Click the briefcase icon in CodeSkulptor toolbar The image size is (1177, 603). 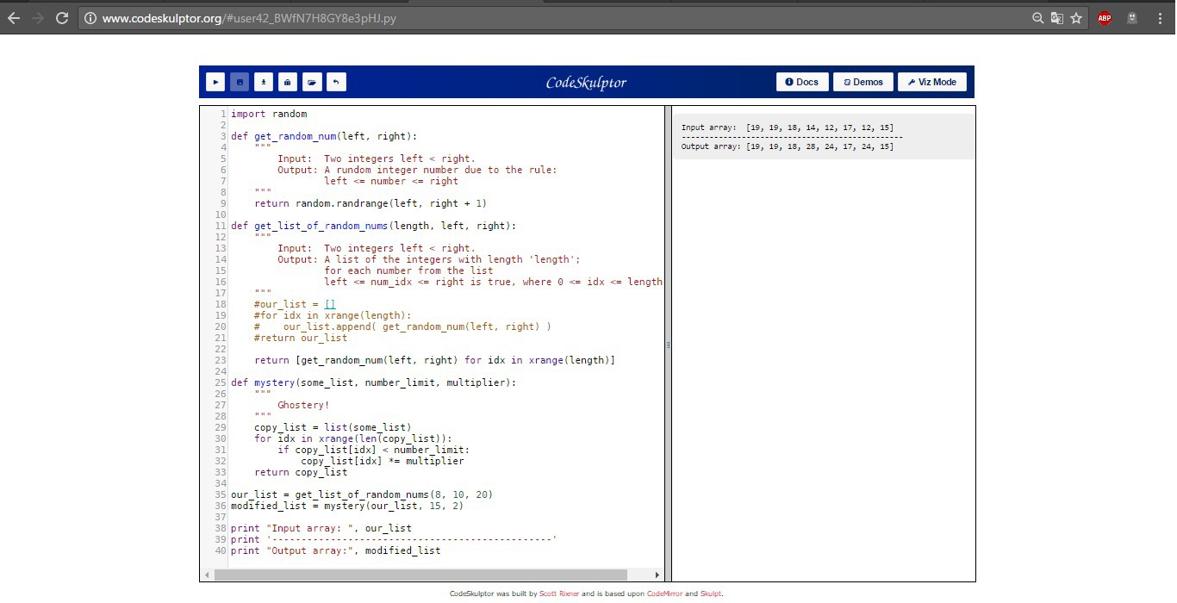click(288, 82)
